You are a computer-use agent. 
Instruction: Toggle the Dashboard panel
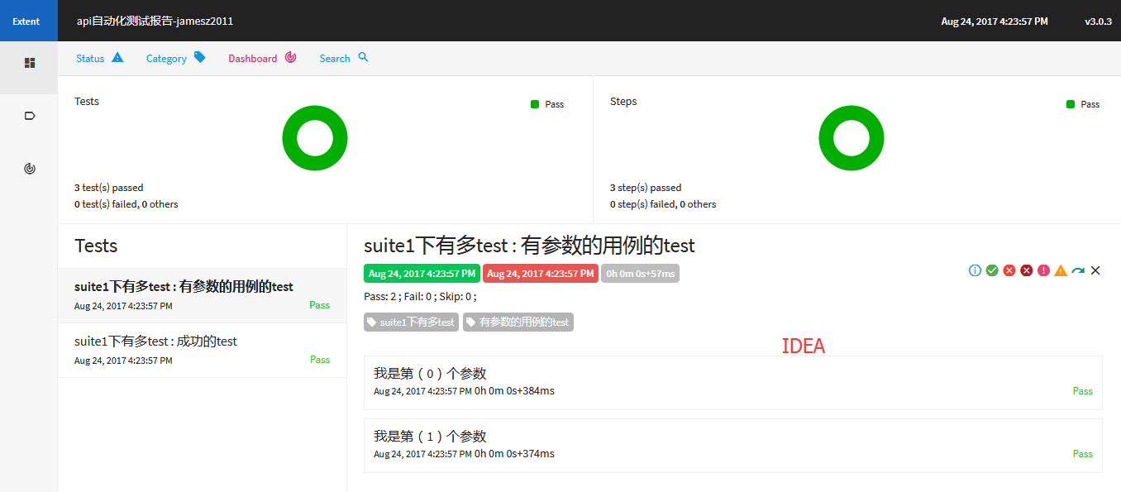pos(262,58)
